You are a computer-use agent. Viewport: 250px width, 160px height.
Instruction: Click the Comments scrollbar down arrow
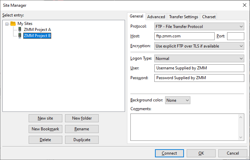point(241,137)
